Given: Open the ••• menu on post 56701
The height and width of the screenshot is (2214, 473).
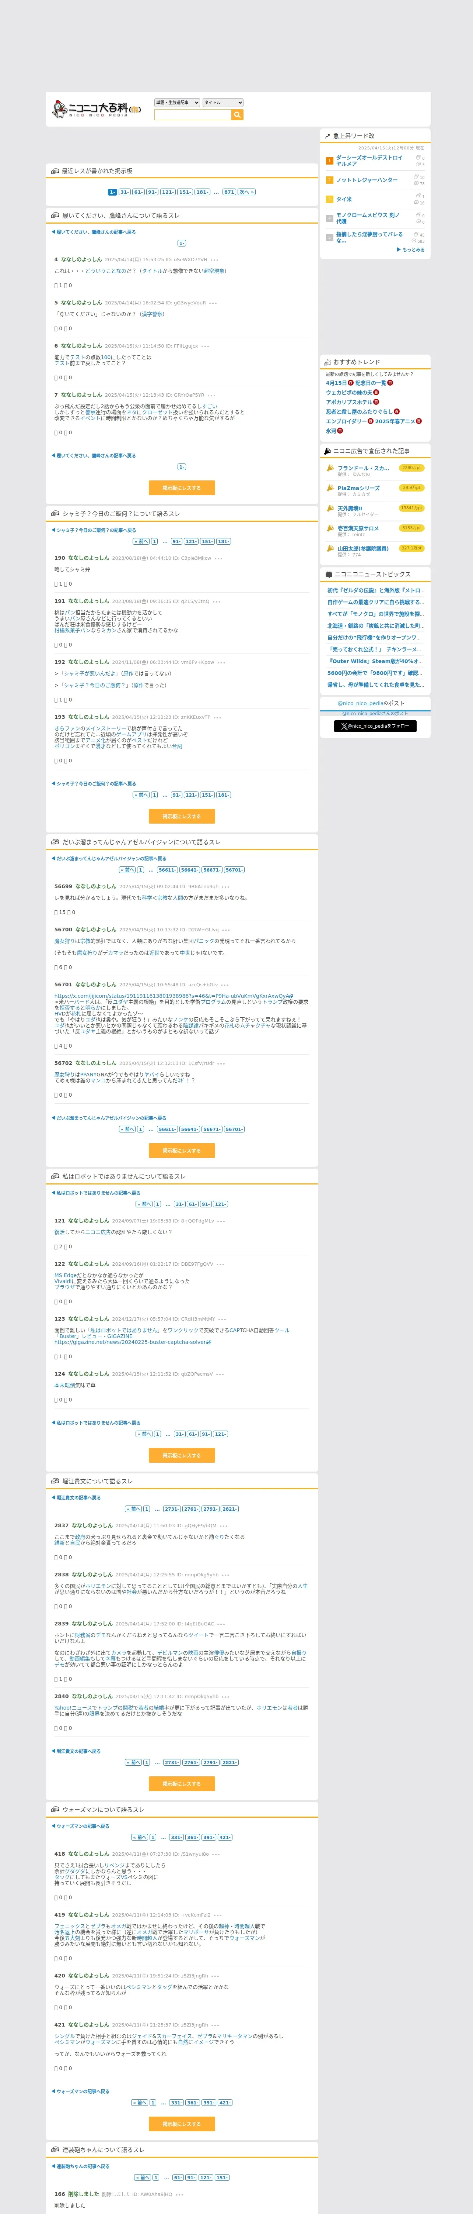Looking at the screenshot, I should click(225, 984).
